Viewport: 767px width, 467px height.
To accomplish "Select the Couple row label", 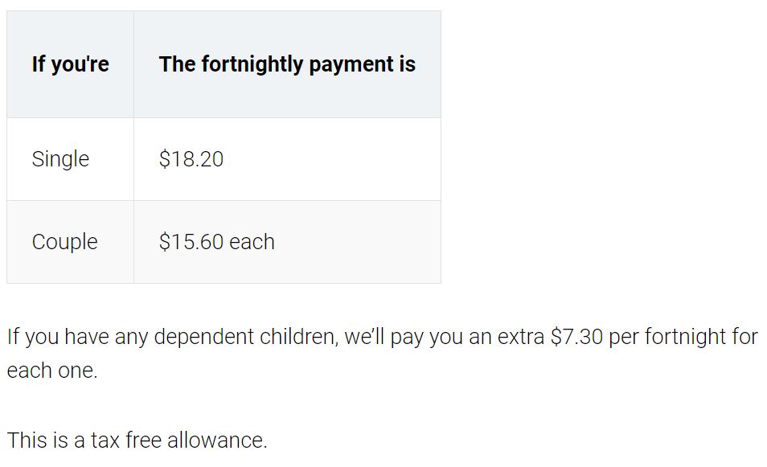I will pyautogui.click(x=64, y=242).
